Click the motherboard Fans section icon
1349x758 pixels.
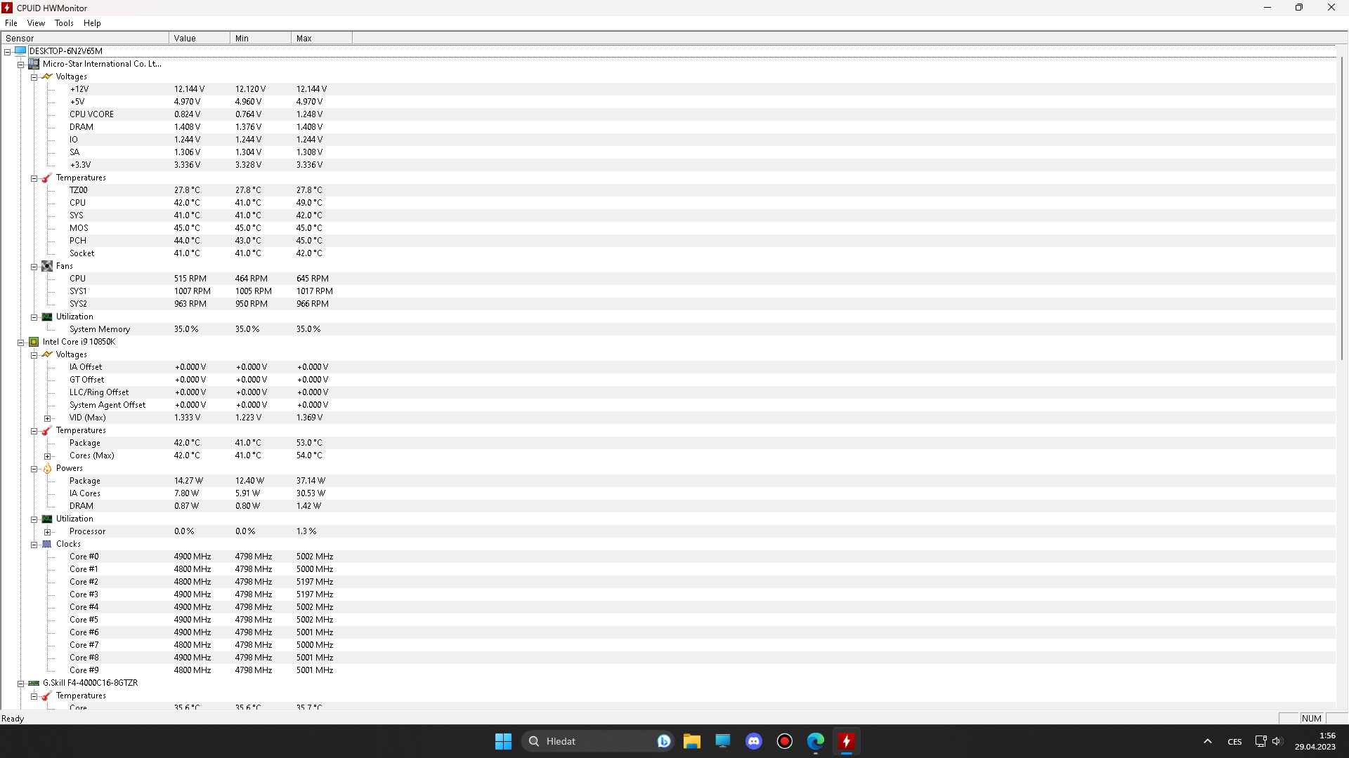point(47,266)
